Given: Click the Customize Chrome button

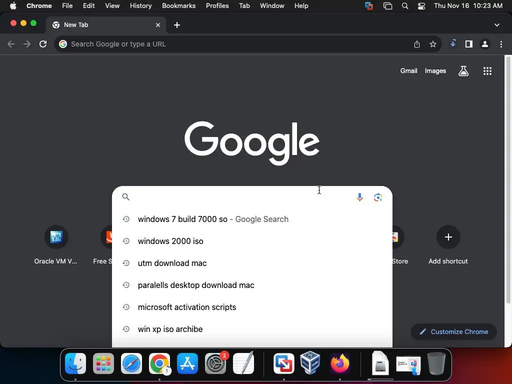Looking at the screenshot, I should [x=454, y=332].
